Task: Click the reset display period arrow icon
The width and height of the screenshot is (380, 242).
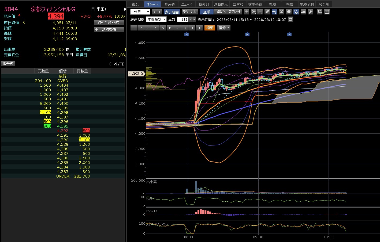Action: point(290,19)
